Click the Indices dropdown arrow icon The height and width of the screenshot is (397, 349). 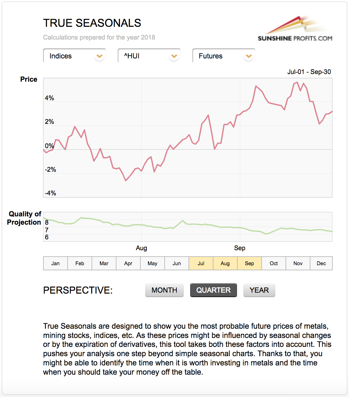(x=100, y=56)
